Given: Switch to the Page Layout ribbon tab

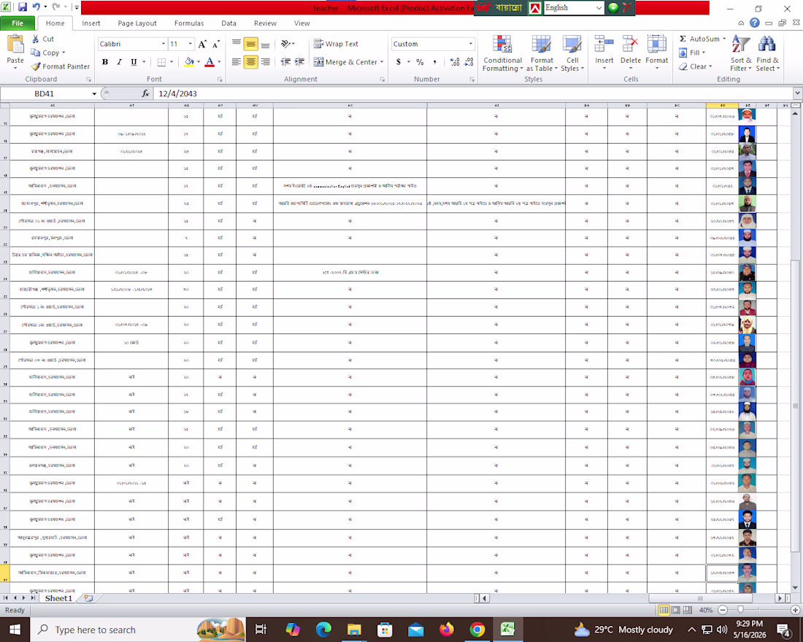Looking at the screenshot, I should coord(137,23).
